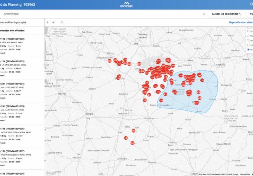Select order card FRDel44839008
Screen dimensions: 253x176
tap(22, 173)
